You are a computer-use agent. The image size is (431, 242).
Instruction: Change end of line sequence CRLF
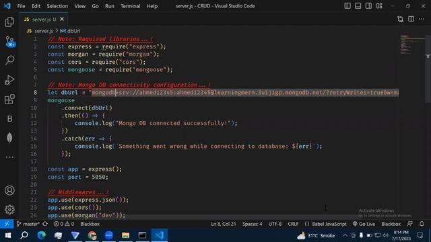coord(293,224)
